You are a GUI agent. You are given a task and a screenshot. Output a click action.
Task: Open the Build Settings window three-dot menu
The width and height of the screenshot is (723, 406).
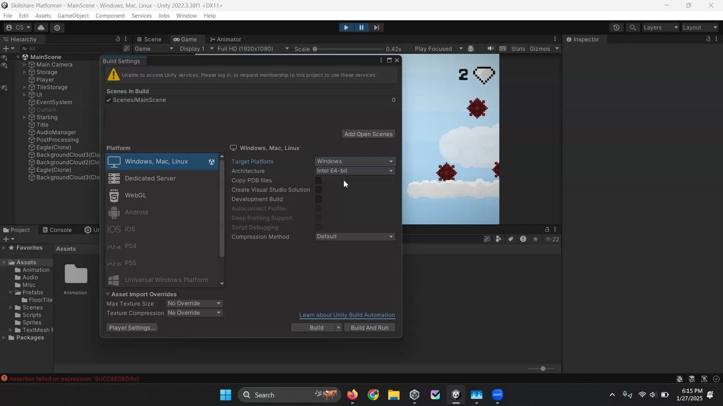(381, 60)
